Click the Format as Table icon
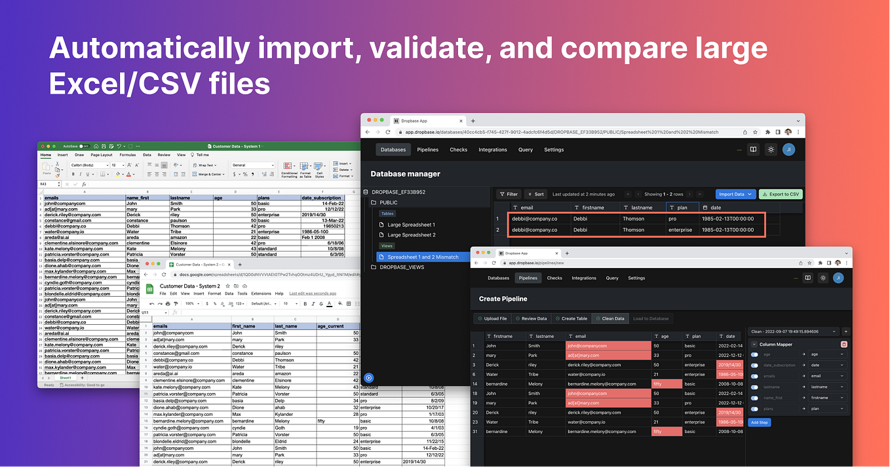 pyautogui.click(x=304, y=166)
